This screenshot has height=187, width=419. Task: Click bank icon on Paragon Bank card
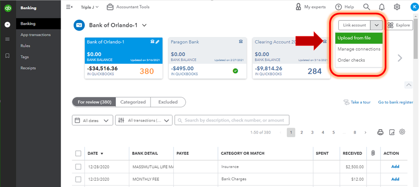pos(241,42)
